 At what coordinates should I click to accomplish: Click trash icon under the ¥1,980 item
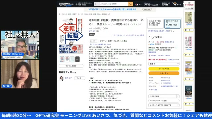(186, 79)
